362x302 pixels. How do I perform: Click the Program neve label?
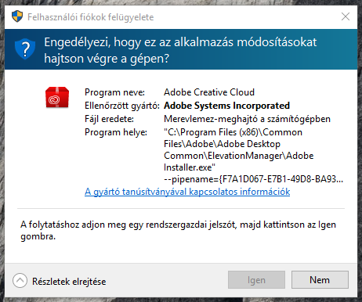pos(114,92)
